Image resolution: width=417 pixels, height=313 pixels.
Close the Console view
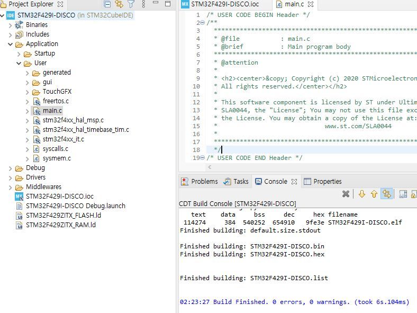click(x=294, y=182)
